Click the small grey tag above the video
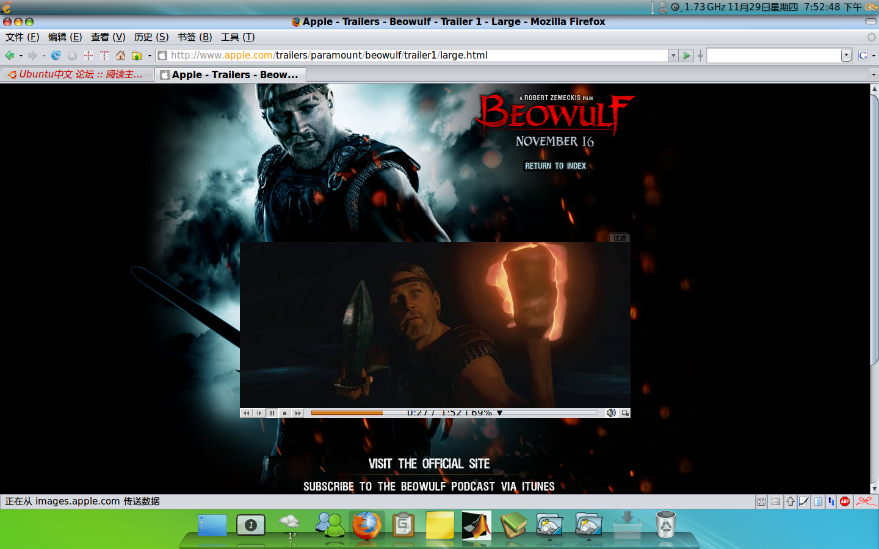879x549 pixels. (x=619, y=238)
